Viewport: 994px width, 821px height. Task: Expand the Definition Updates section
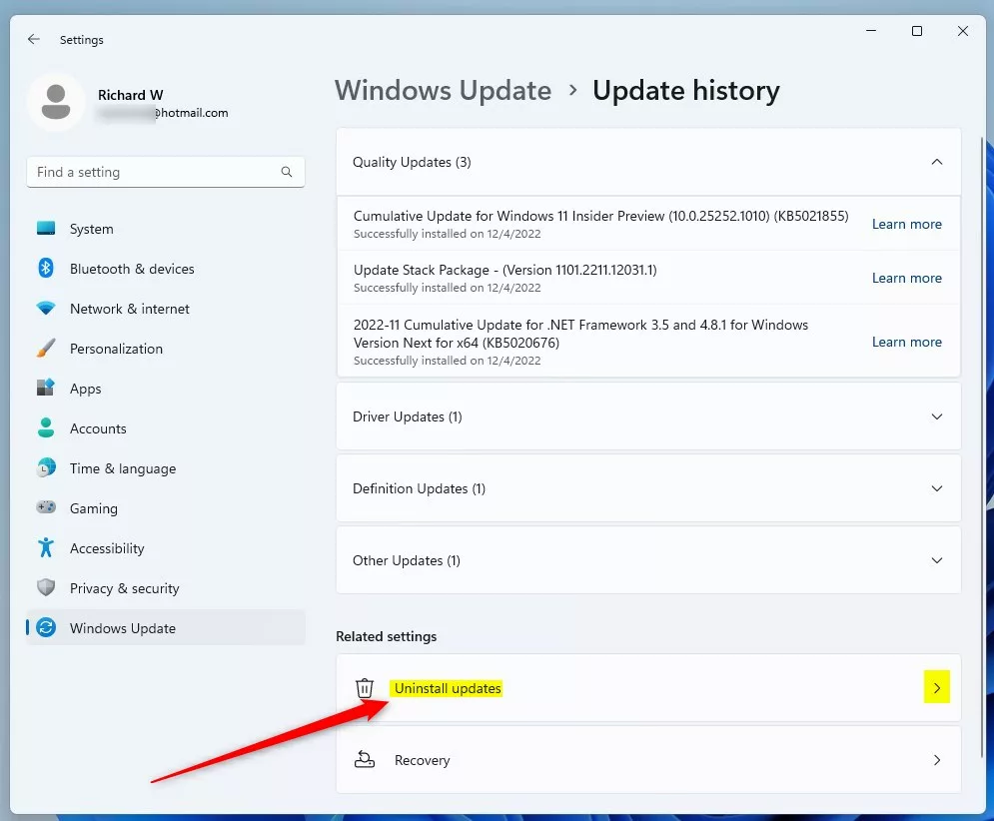click(x=936, y=488)
